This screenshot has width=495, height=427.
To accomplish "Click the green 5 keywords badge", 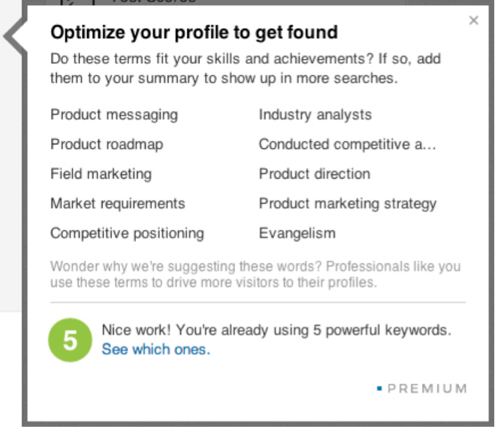I will coord(69,340).
